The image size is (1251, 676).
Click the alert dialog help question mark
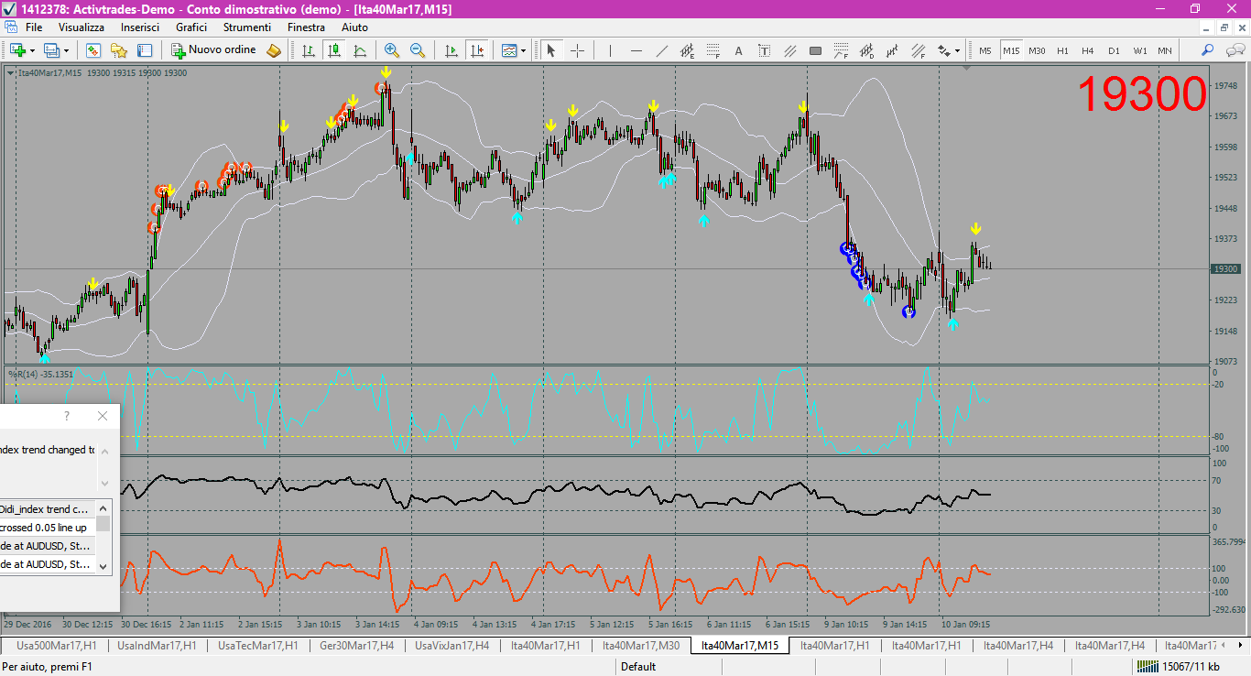[66, 416]
